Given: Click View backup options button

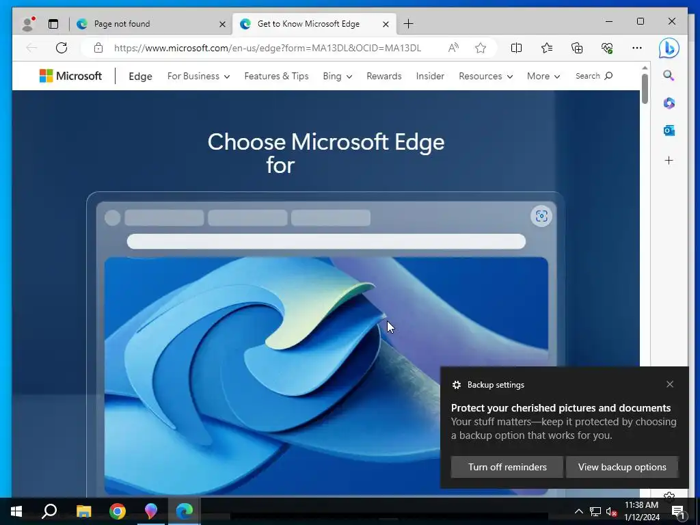Looking at the screenshot, I should click(622, 467).
